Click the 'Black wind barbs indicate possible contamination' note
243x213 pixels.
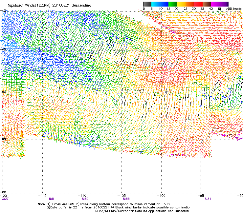151,207
